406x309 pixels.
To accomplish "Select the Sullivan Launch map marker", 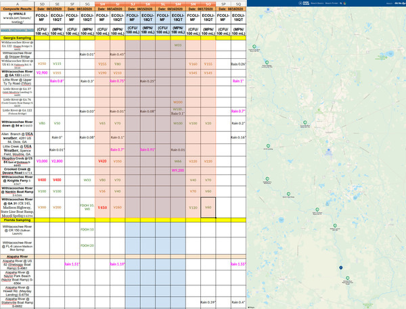I will point(335,226).
